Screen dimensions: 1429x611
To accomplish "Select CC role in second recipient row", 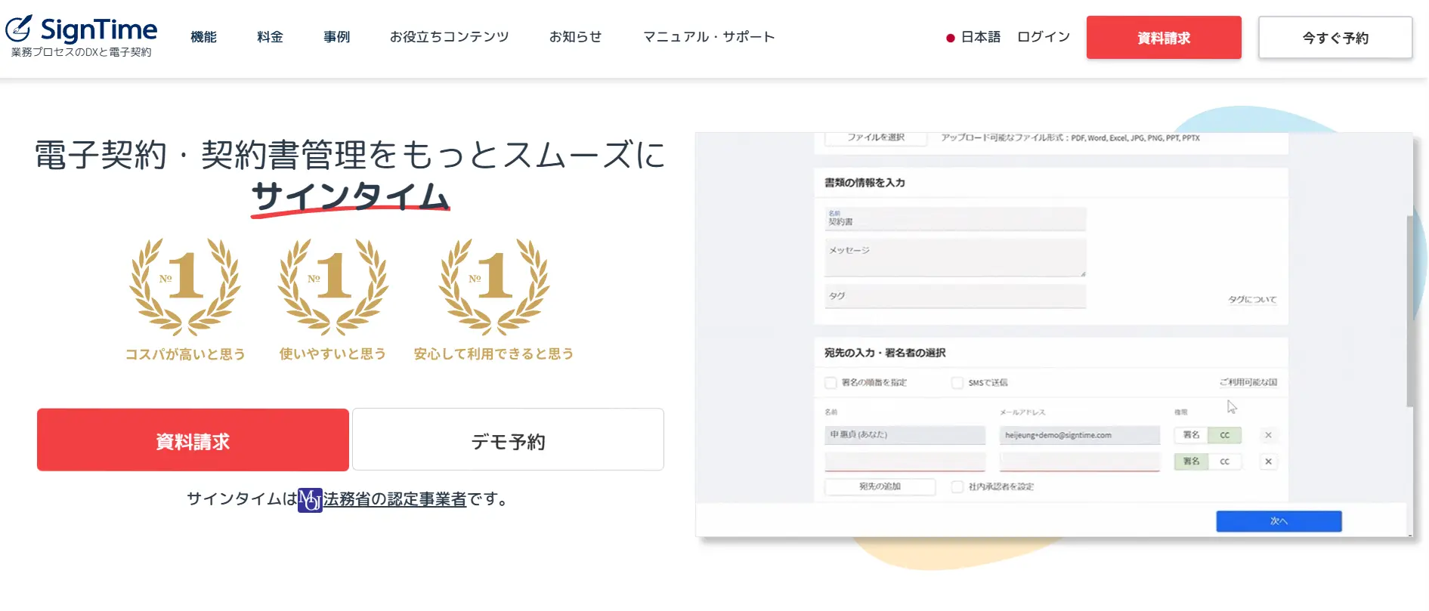I will pos(1224,461).
